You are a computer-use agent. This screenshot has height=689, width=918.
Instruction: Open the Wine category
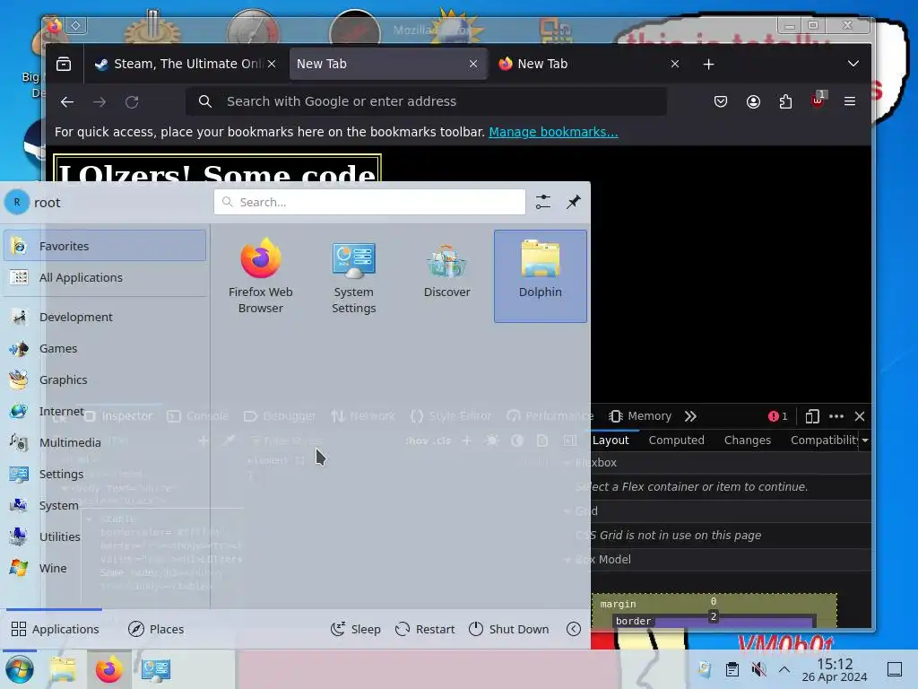[x=105, y=568]
